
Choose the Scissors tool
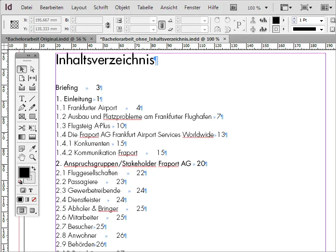(x=22, y=128)
